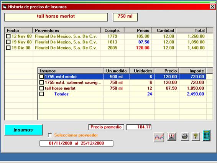Open help with the question mark icon

pyautogui.click(x=196, y=136)
